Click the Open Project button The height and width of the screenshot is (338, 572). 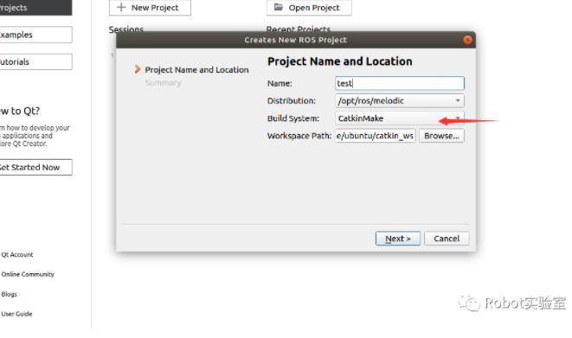click(x=309, y=8)
